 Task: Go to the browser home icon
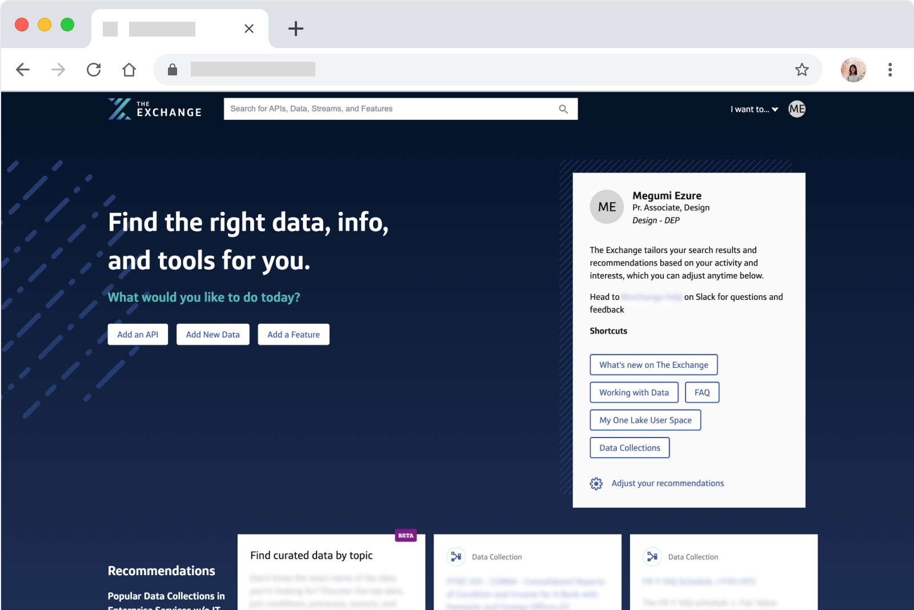pos(129,70)
